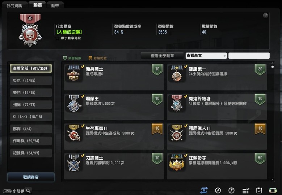Switch to the 我的資訊 tab
Image resolution: width=282 pixels, height=195 pixels.
pos(14,5)
